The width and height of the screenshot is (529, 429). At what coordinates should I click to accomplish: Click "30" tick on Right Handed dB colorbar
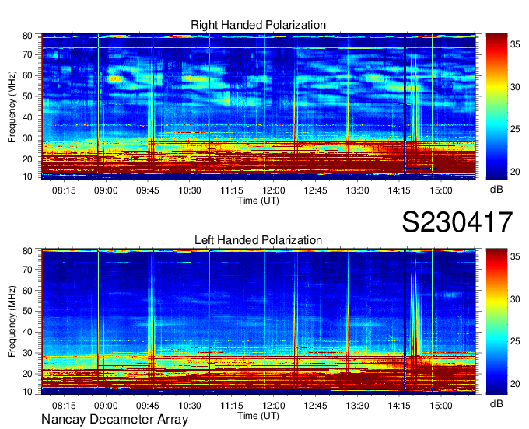click(x=515, y=87)
